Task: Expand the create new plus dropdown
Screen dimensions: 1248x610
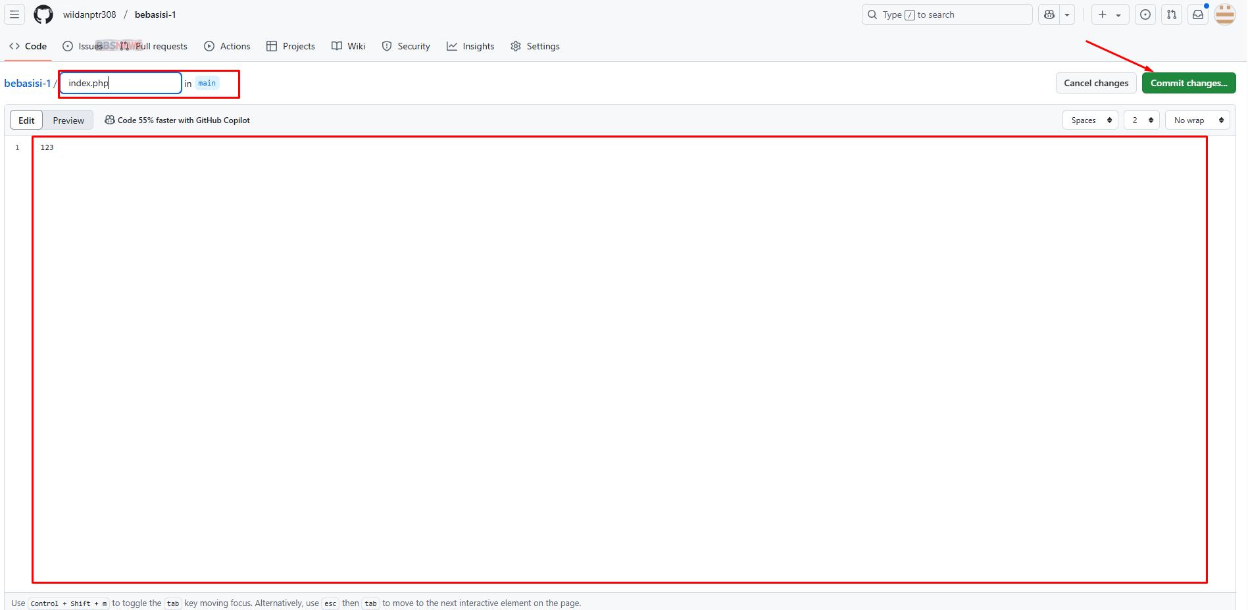Action: tap(1110, 14)
